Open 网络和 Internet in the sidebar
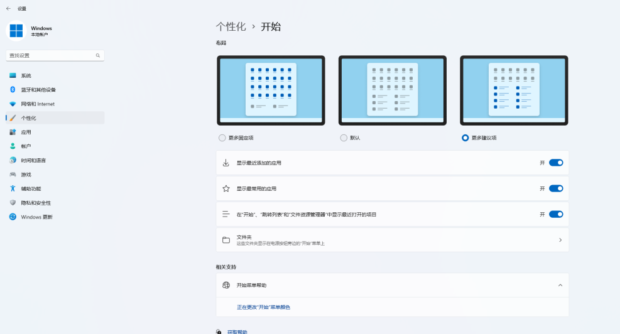The width and height of the screenshot is (620, 334). [x=55, y=104]
